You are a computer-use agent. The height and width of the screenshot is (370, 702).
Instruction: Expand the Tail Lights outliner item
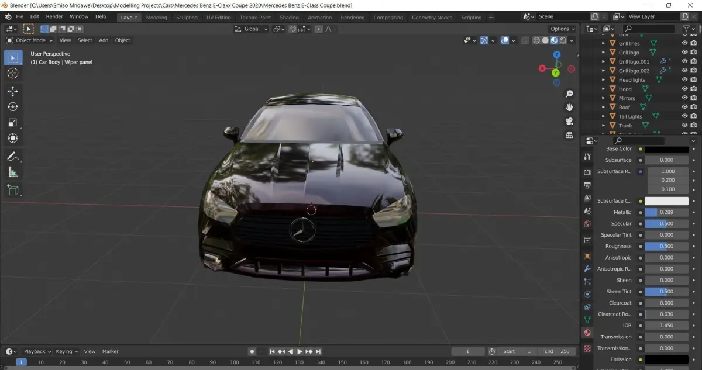(x=604, y=116)
